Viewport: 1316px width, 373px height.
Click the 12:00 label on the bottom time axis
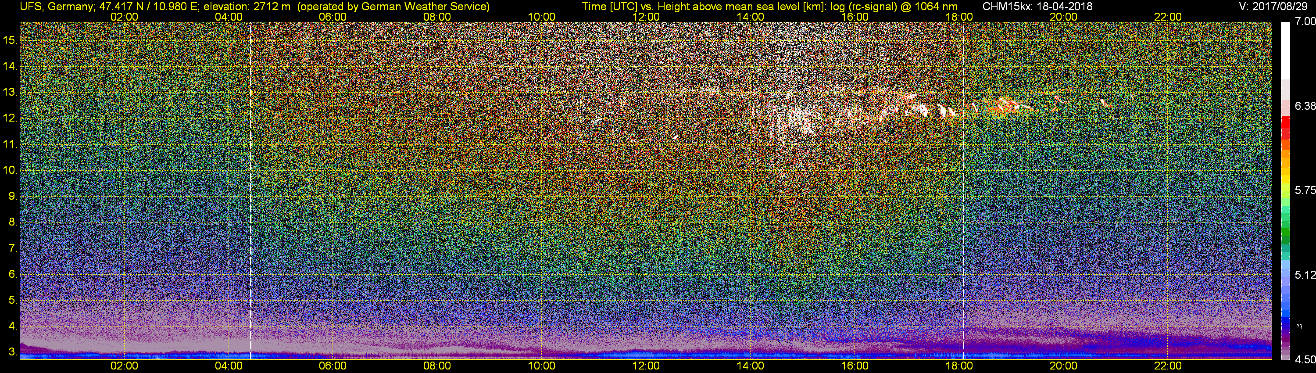click(646, 366)
